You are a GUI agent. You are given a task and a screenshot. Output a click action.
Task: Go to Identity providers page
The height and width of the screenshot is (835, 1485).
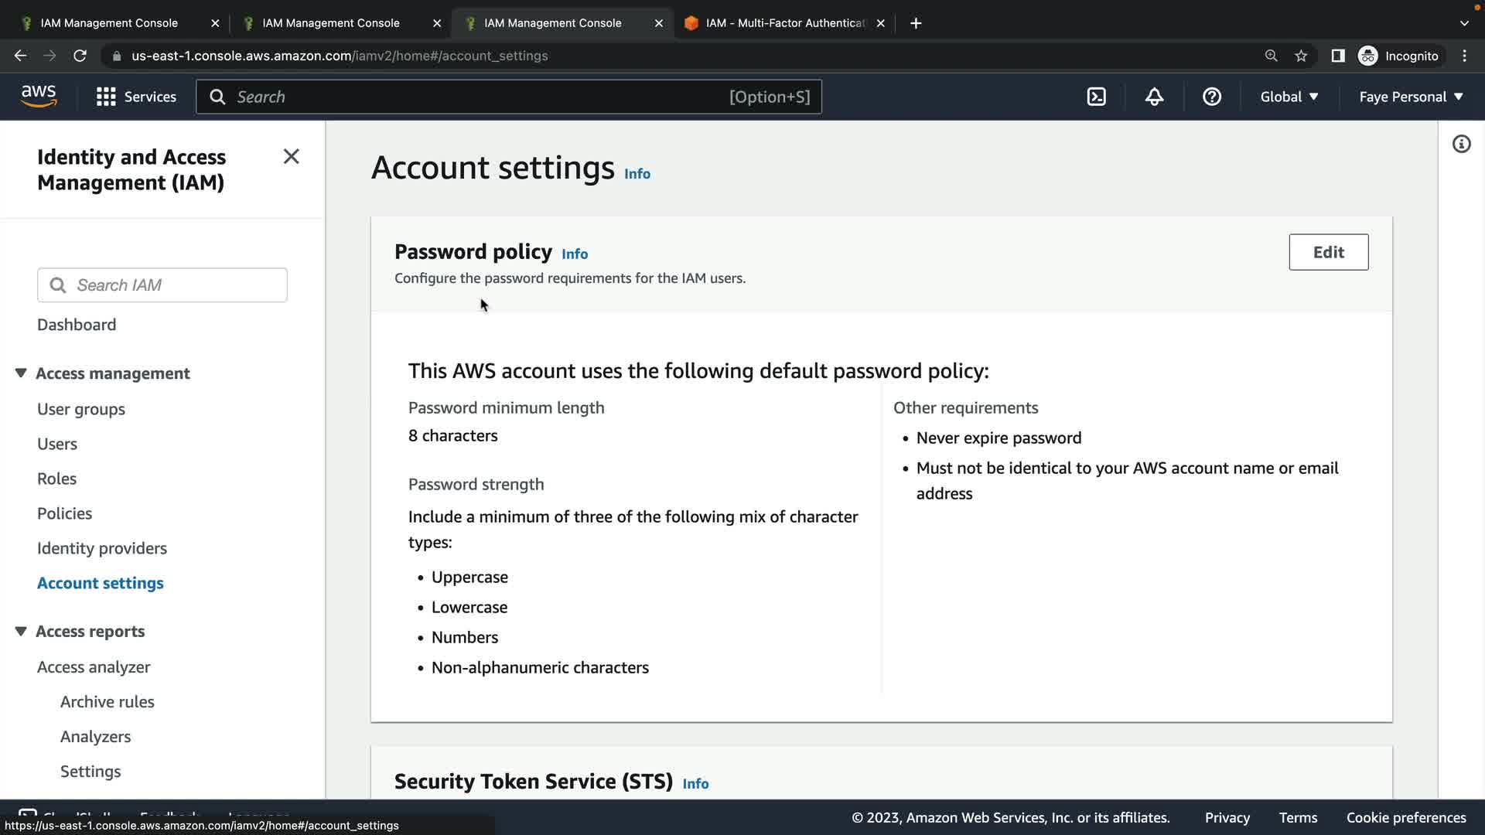pyautogui.click(x=102, y=548)
